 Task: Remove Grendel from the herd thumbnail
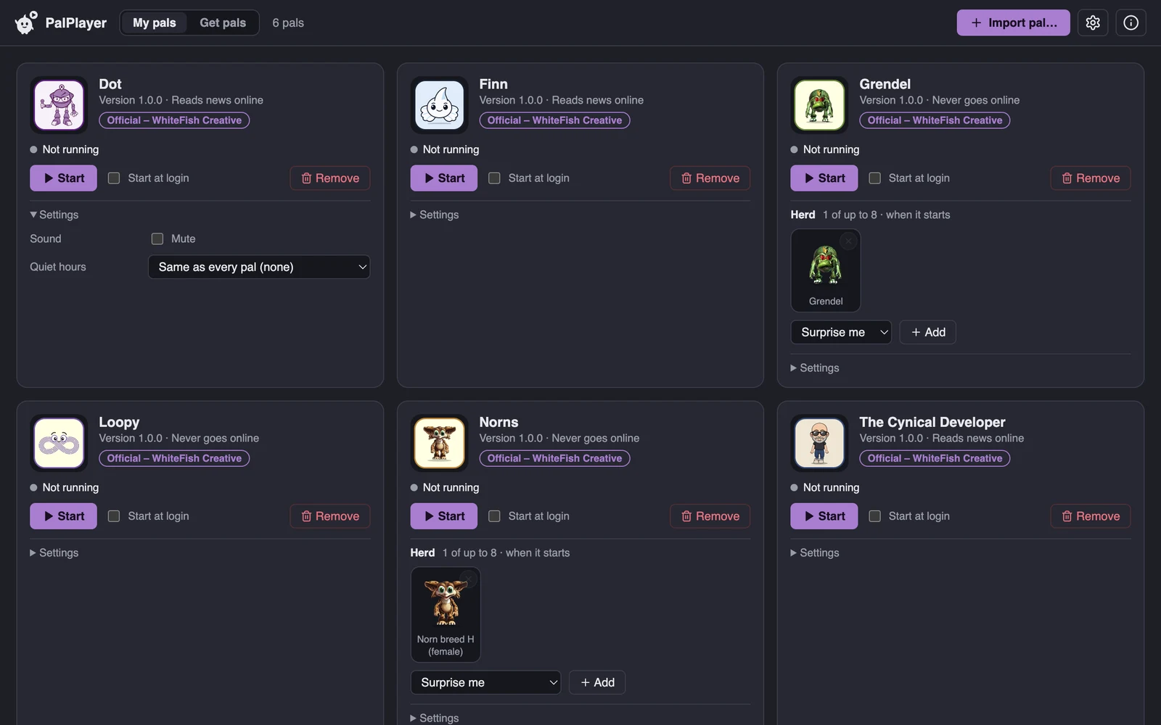click(848, 241)
